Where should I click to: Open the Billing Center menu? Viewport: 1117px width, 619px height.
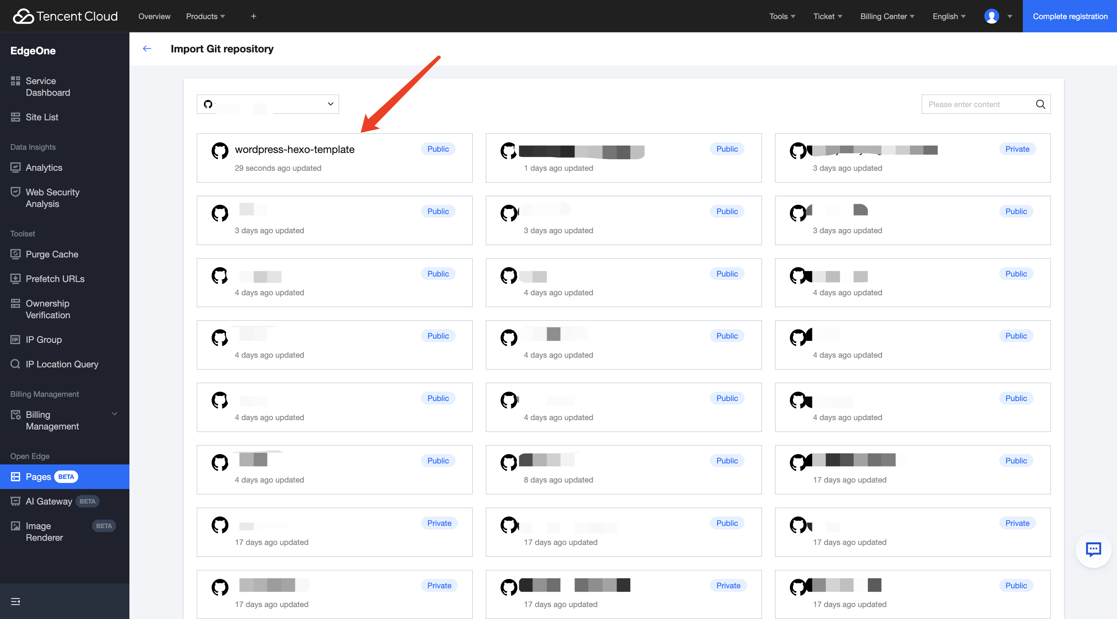887,16
